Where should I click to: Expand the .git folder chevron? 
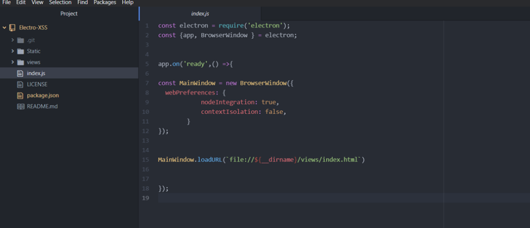12,40
